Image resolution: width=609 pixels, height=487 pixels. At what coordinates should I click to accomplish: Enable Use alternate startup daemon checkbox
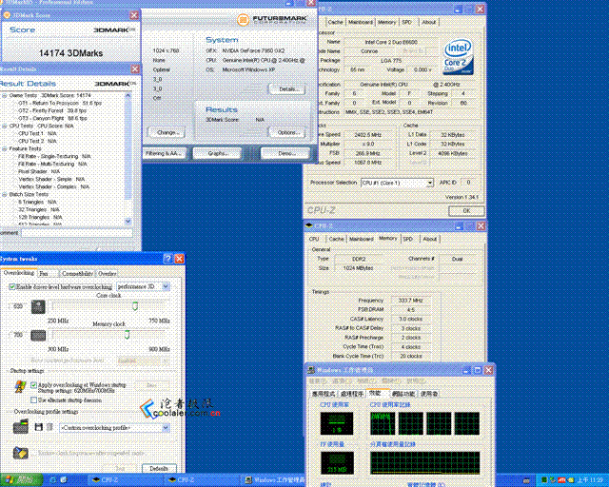[x=34, y=399]
